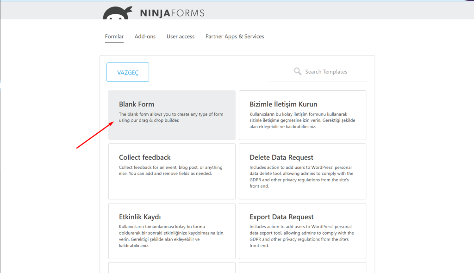Click the Delete Data Request heading
The image size is (474, 273).
281,157
